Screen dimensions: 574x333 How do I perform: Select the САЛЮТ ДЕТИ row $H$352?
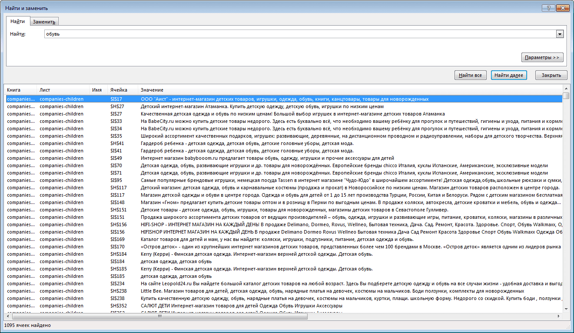[283, 306]
